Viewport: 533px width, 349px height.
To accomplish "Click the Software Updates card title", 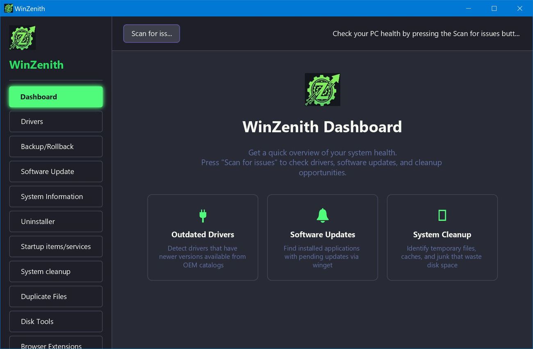I will point(323,235).
